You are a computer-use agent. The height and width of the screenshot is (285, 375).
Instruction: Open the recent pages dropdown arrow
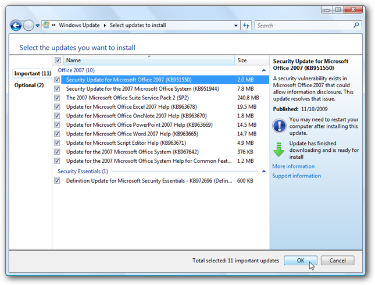[x=38, y=26]
